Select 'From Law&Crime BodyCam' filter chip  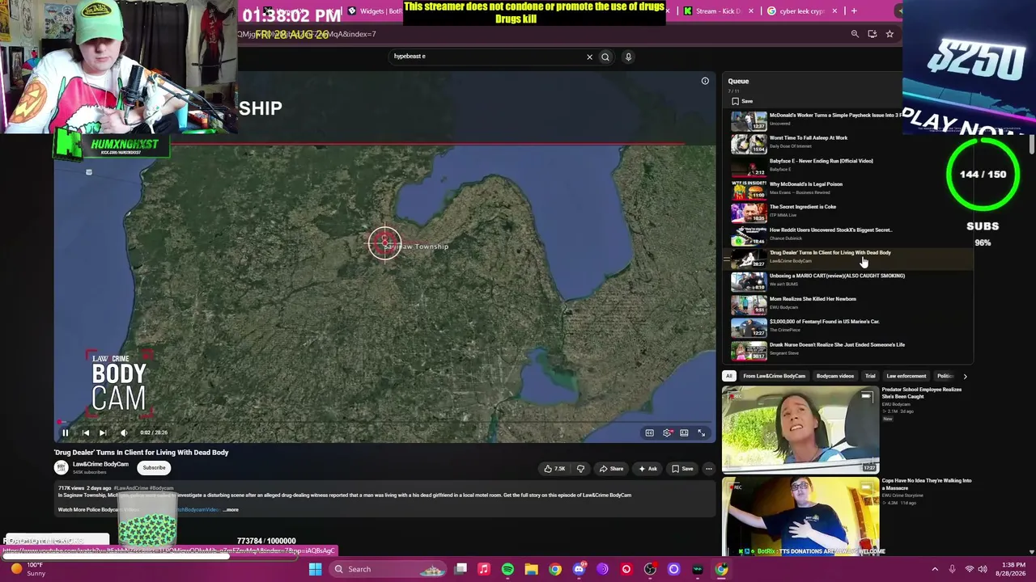point(775,376)
